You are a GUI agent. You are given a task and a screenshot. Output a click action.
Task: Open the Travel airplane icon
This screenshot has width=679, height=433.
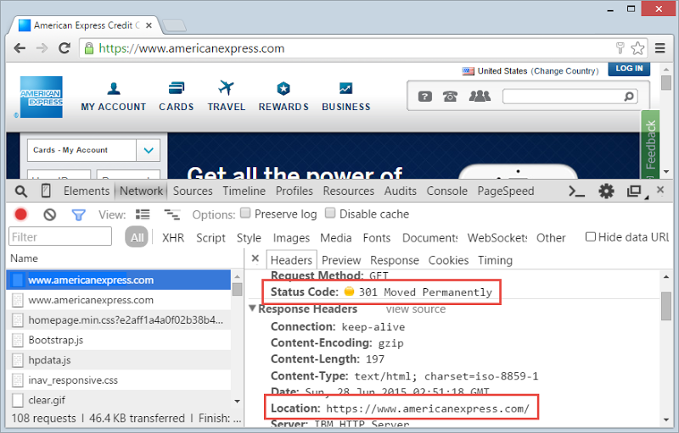[x=226, y=88]
